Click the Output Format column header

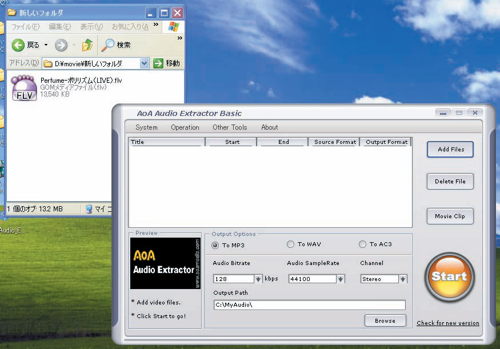tap(386, 142)
